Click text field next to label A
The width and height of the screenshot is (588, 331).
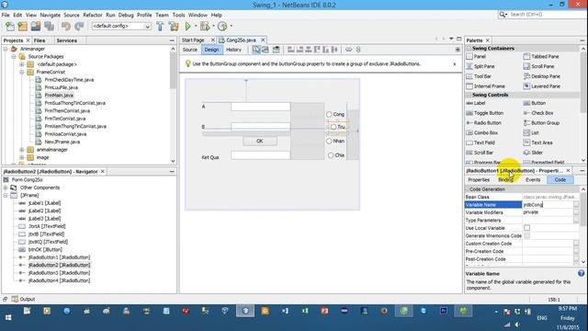(260, 107)
